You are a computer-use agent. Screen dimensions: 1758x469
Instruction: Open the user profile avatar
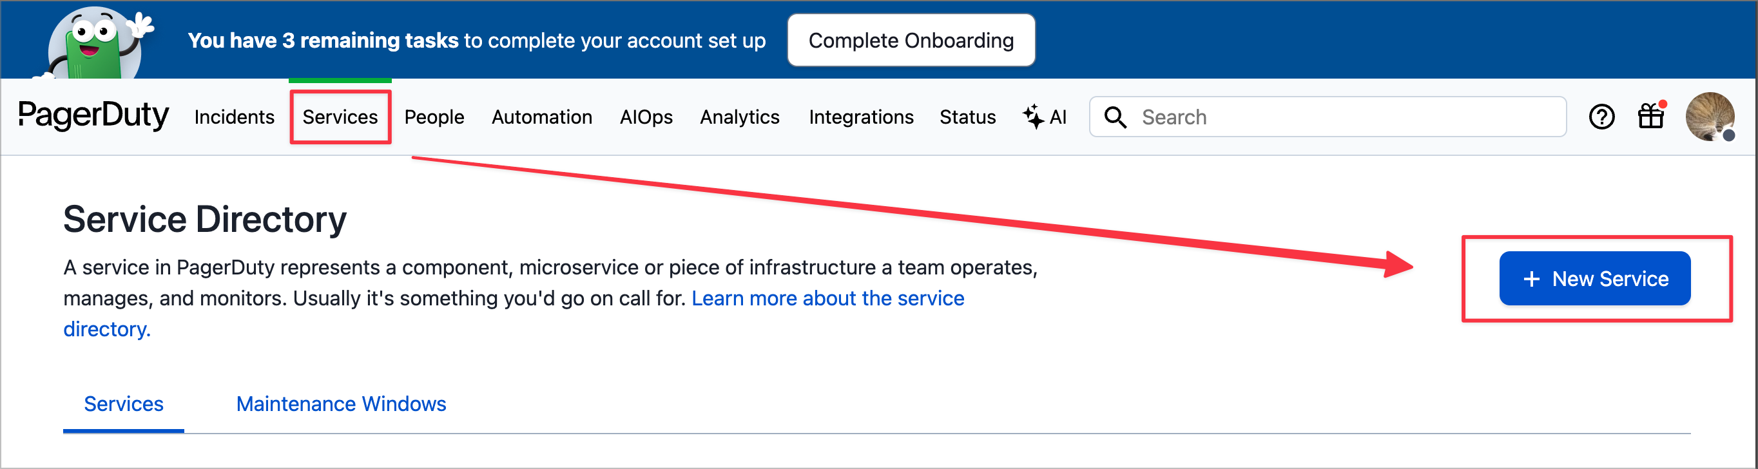coord(1709,117)
